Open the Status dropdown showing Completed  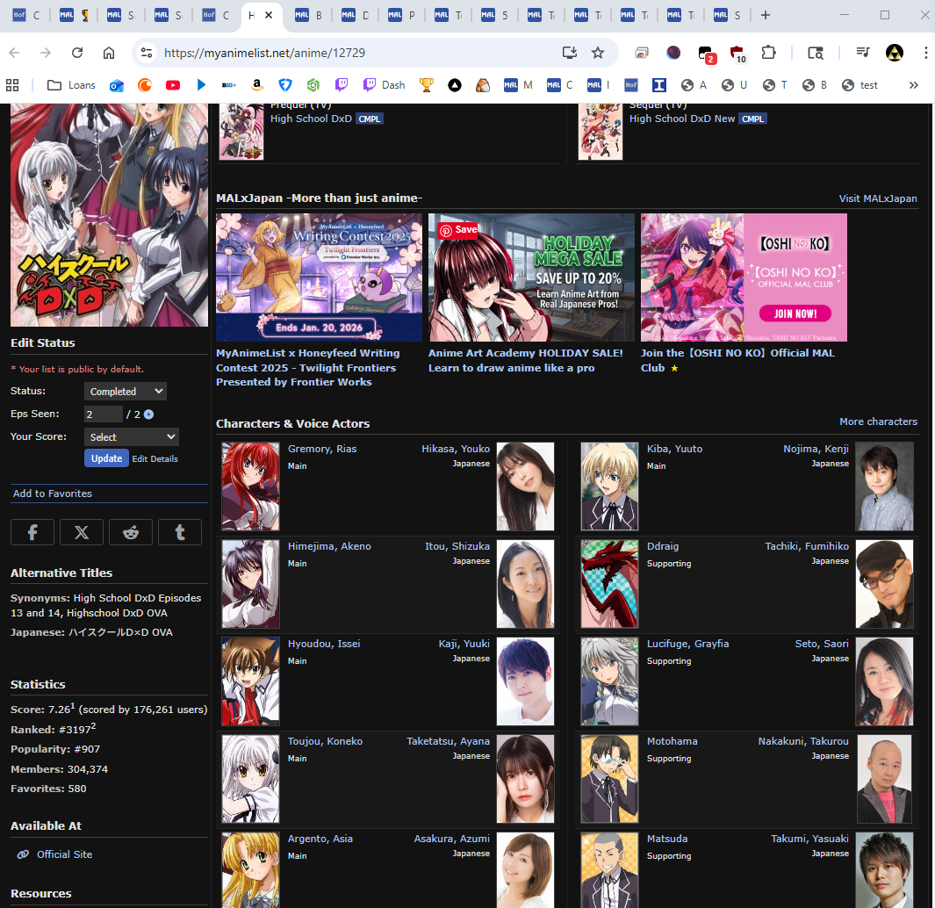pos(126,392)
